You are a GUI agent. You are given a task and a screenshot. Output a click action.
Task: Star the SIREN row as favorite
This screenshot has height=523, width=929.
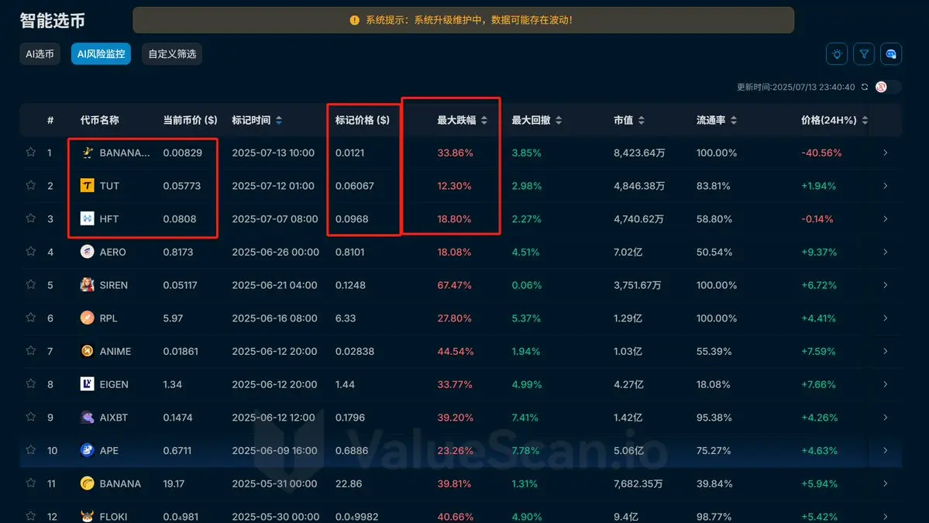point(31,284)
